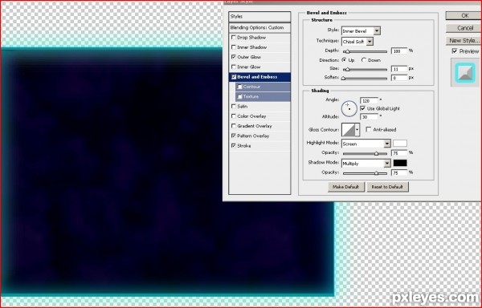This screenshot has height=308, width=482.
Task: Open the black shadow color swatch
Action: pyautogui.click(x=400, y=163)
